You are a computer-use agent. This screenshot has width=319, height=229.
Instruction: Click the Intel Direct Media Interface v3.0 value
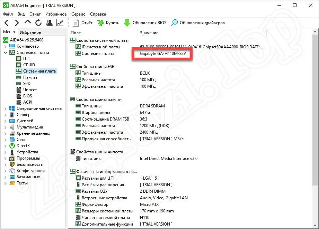tap(168, 159)
